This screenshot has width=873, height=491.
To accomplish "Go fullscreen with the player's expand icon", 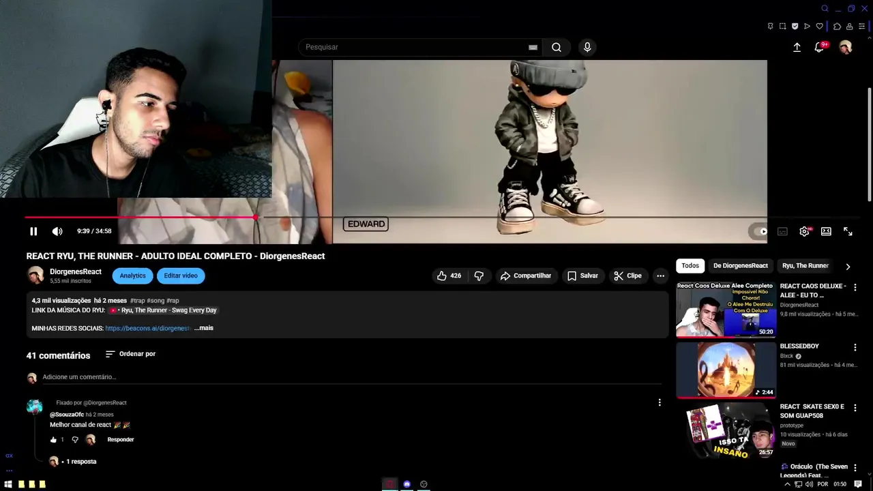I will (848, 231).
